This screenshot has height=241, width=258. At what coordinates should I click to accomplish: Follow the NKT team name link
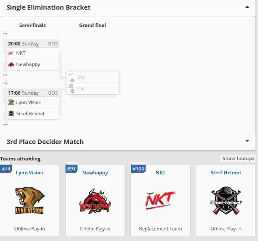160,173
